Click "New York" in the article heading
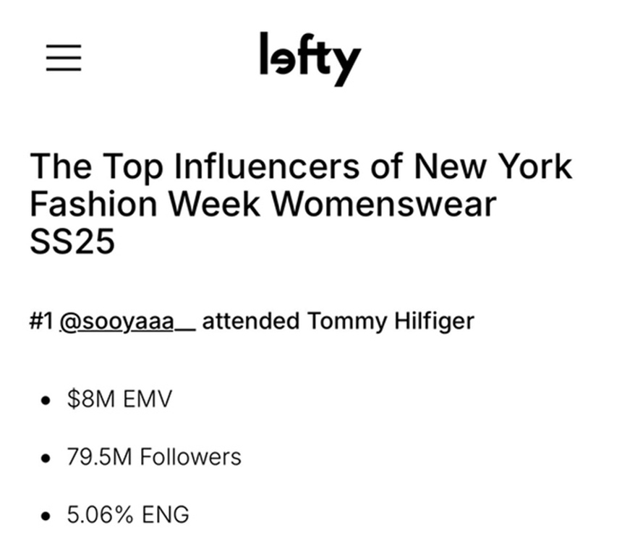 click(493, 166)
